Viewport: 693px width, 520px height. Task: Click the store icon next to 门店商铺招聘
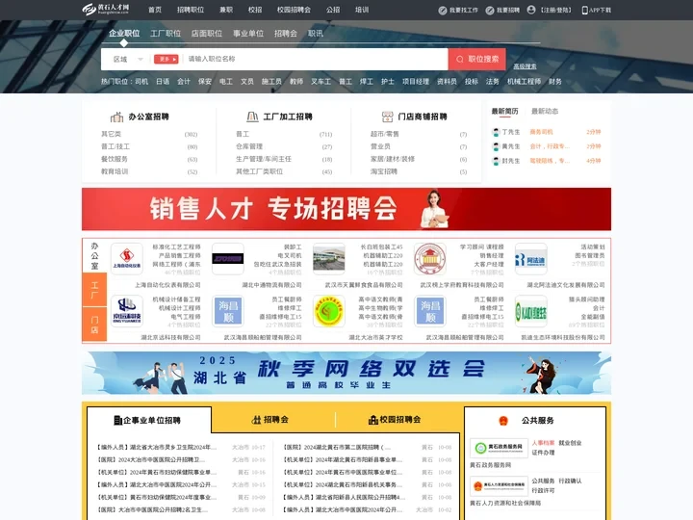387,117
